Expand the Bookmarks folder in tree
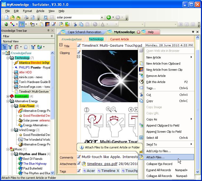The image size is (202, 181). click(x=8, y=96)
